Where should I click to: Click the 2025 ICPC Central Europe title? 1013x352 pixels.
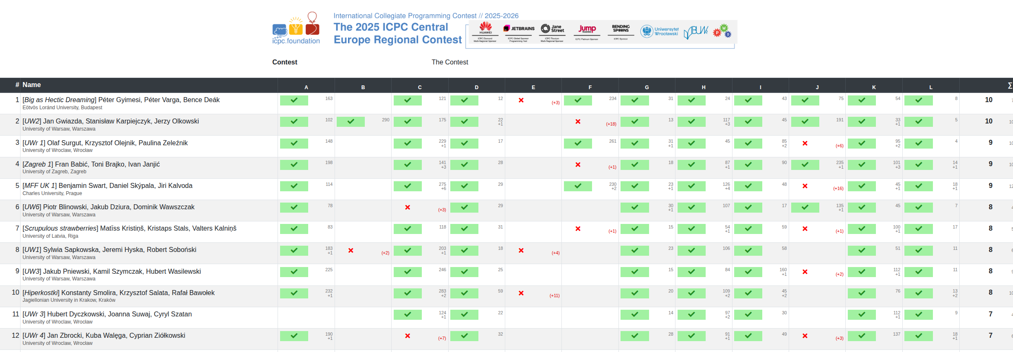397,33
